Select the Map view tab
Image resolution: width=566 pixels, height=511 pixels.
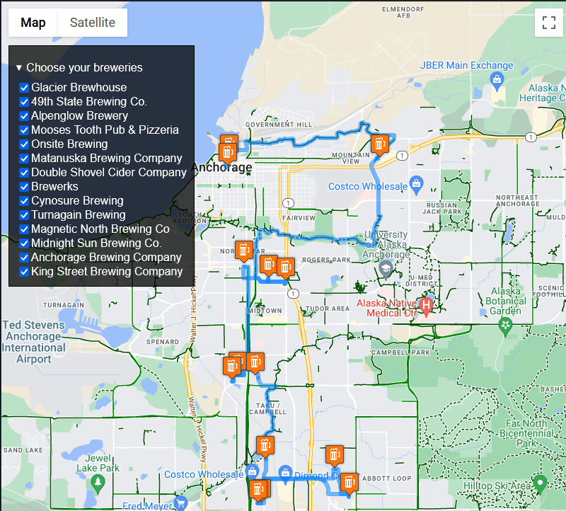pos(33,22)
